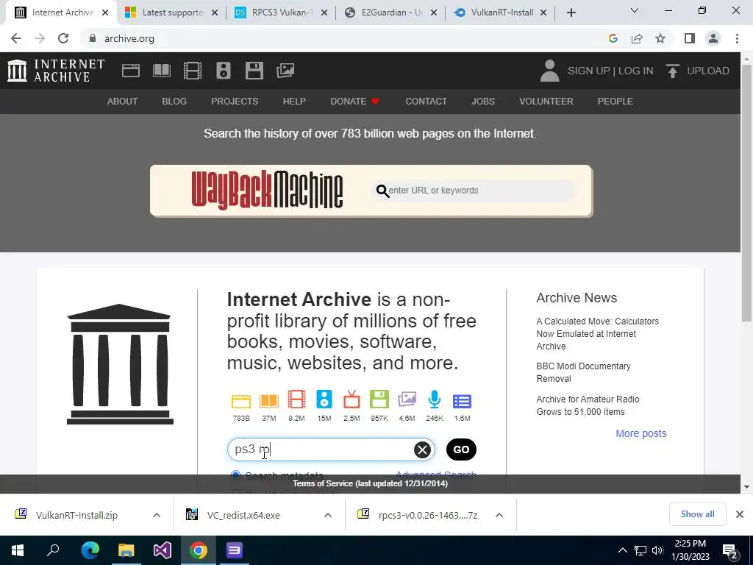Click the share page icon in address bar
This screenshot has width=753, height=565.
(637, 38)
